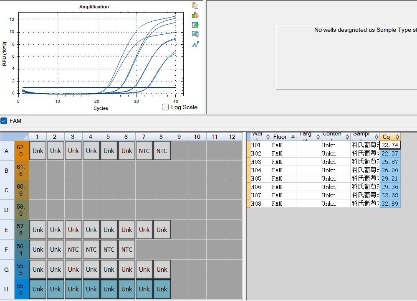This screenshot has height=301, width=417.
Task: Select the H04 row in results table
Action: pos(323,170)
